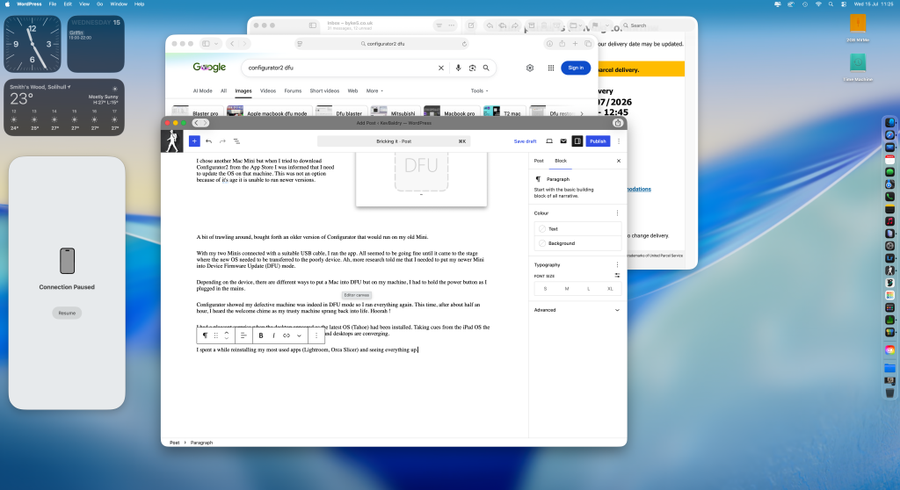
Task: Select the XL font size
Action: click(610, 289)
